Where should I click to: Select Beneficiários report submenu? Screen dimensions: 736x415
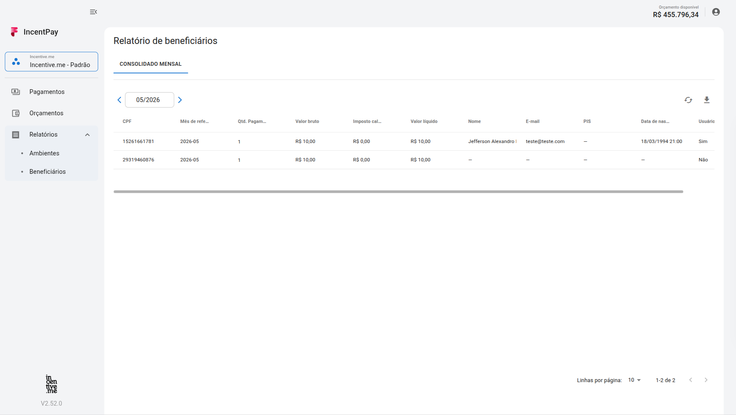(47, 172)
